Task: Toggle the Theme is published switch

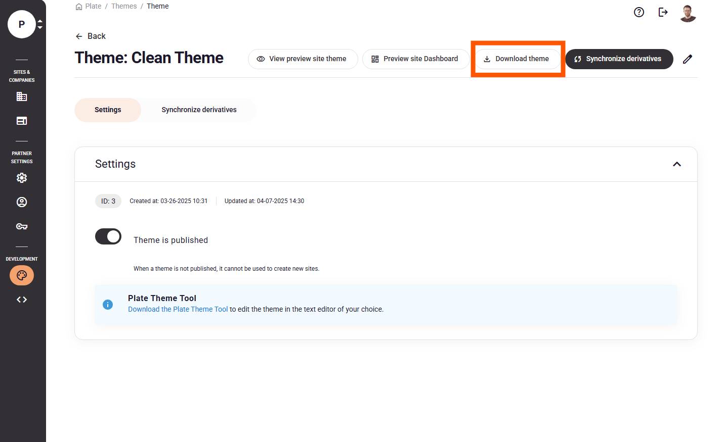Action: pos(108,236)
